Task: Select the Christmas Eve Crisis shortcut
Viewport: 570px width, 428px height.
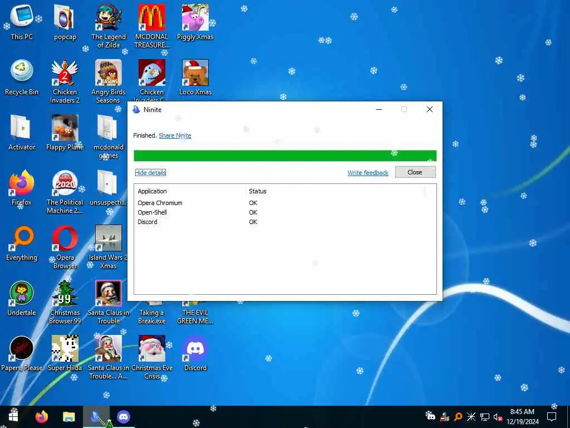Action: click(151, 358)
